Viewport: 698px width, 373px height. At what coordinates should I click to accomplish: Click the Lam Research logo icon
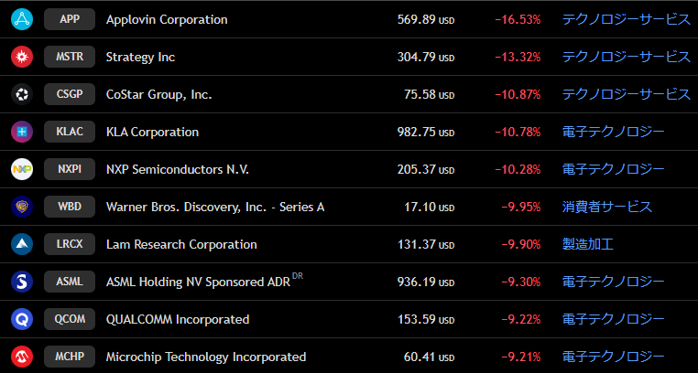click(x=22, y=244)
